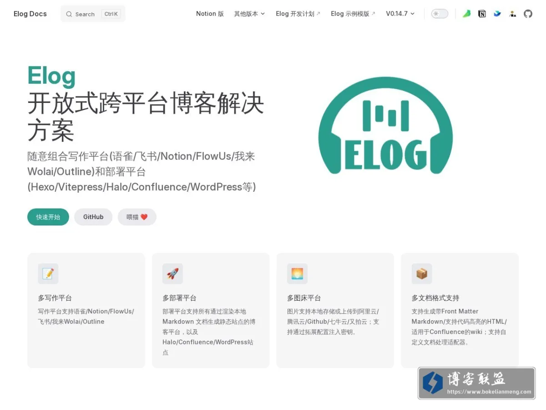Click the GitHub button below the tagline
The height and width of the screenshot is (410, 546).
(x=93, y=217)
